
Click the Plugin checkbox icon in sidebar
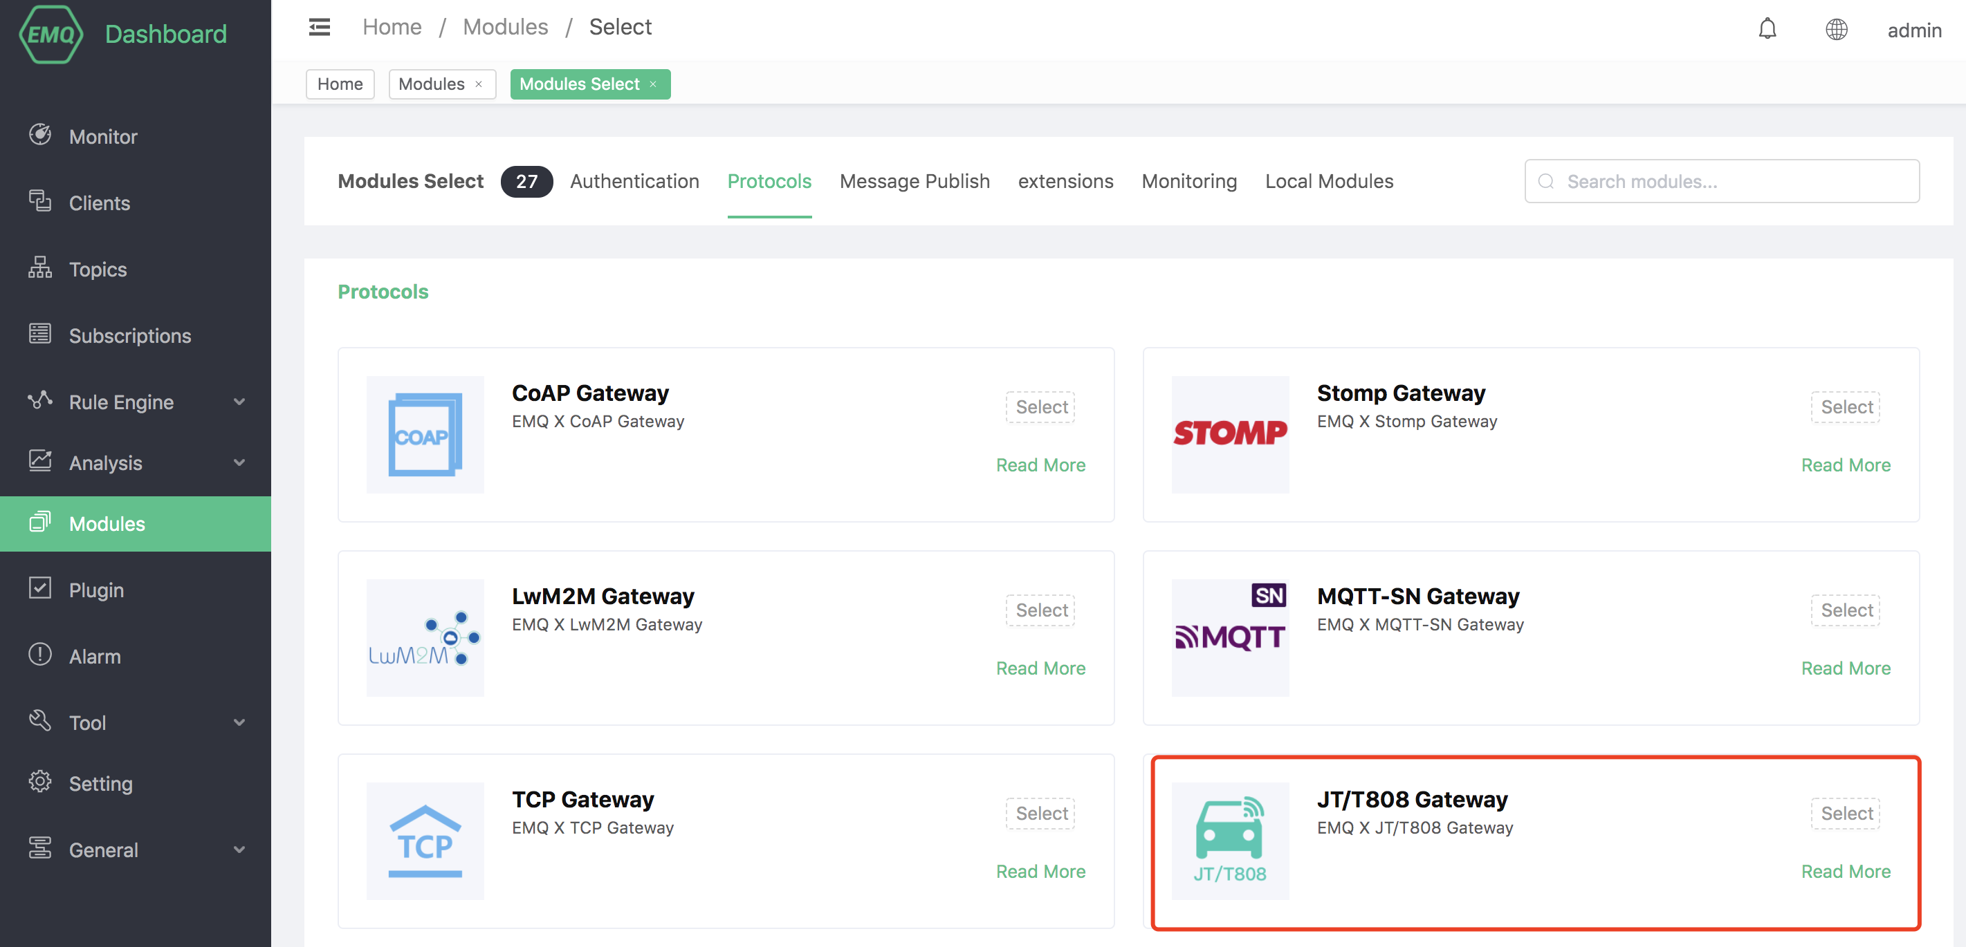click(39, 588)
